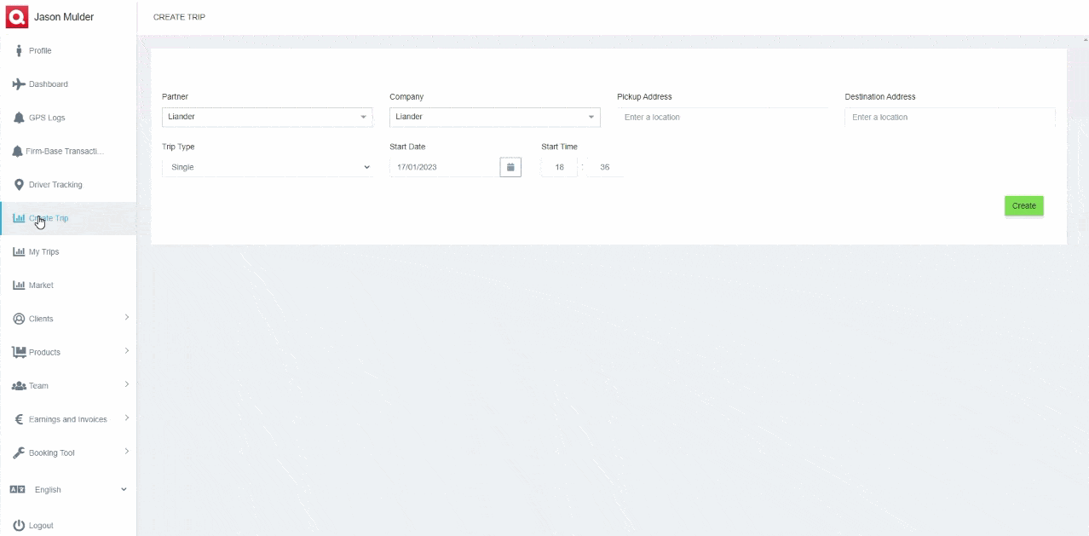Click the Pickup Address location field

[x=723, y=117]
